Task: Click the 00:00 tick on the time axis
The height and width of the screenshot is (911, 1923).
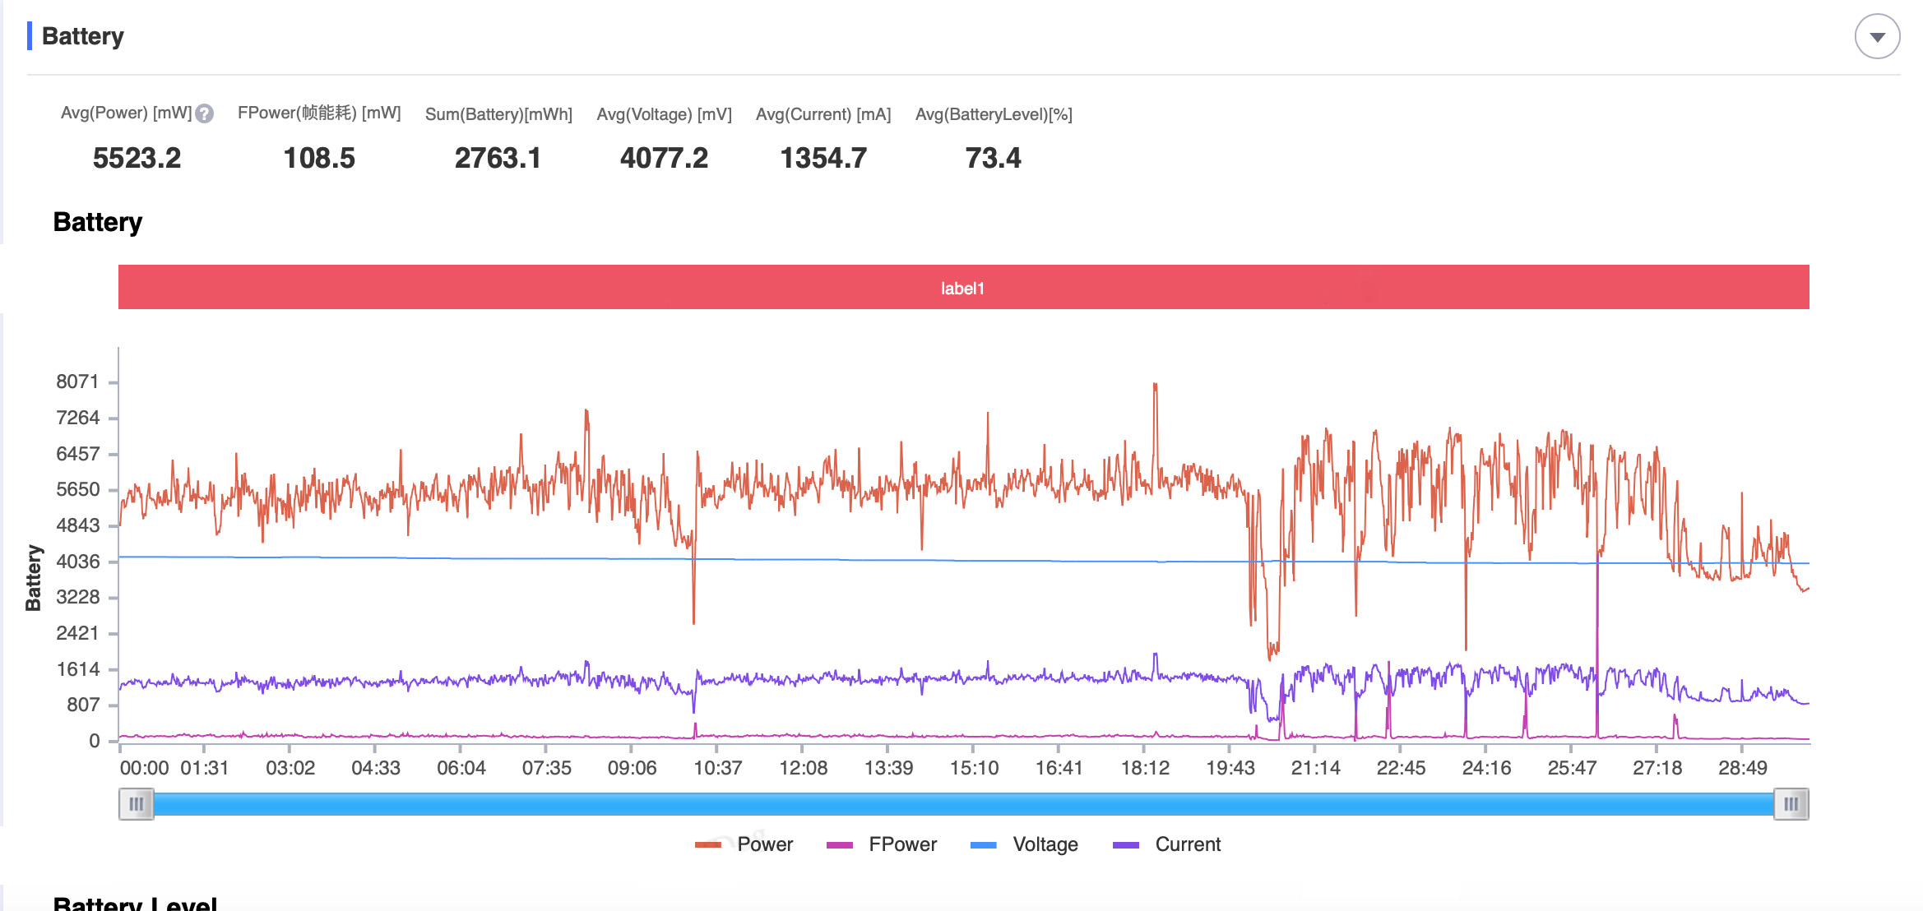Action: [144, 768]
